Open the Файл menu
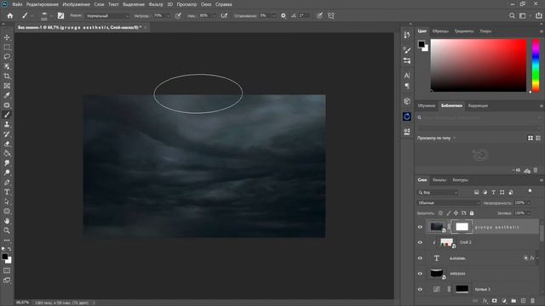The height and width of the screenshot is (306, 545). 17,4
